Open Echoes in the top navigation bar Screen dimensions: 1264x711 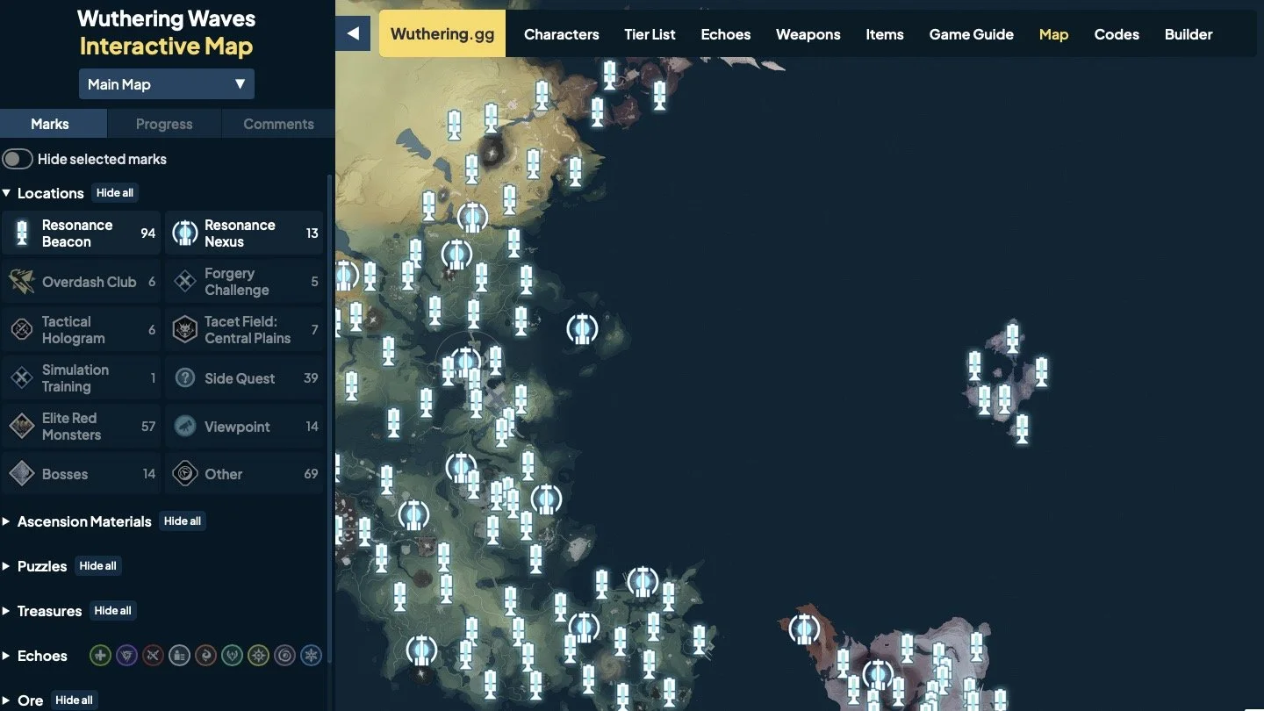click(x=726, y=34)
